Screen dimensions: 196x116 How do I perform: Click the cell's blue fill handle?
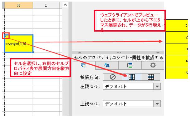tap(33, 52)
